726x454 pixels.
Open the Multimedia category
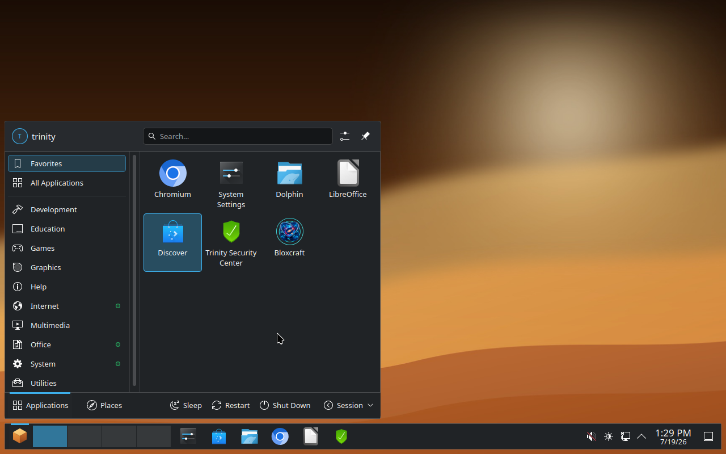coord(67,325)
